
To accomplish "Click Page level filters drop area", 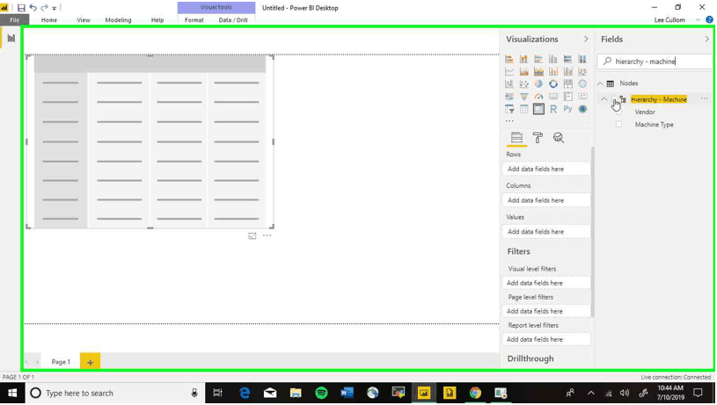I will tap(546, 311).
